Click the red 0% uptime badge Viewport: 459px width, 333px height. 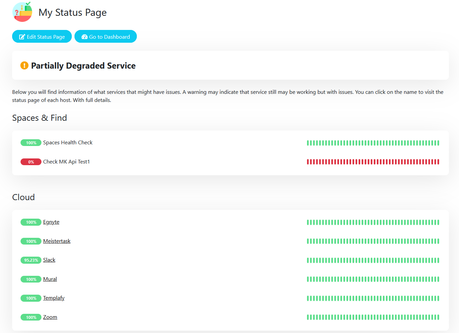click(x=31, y=162)
